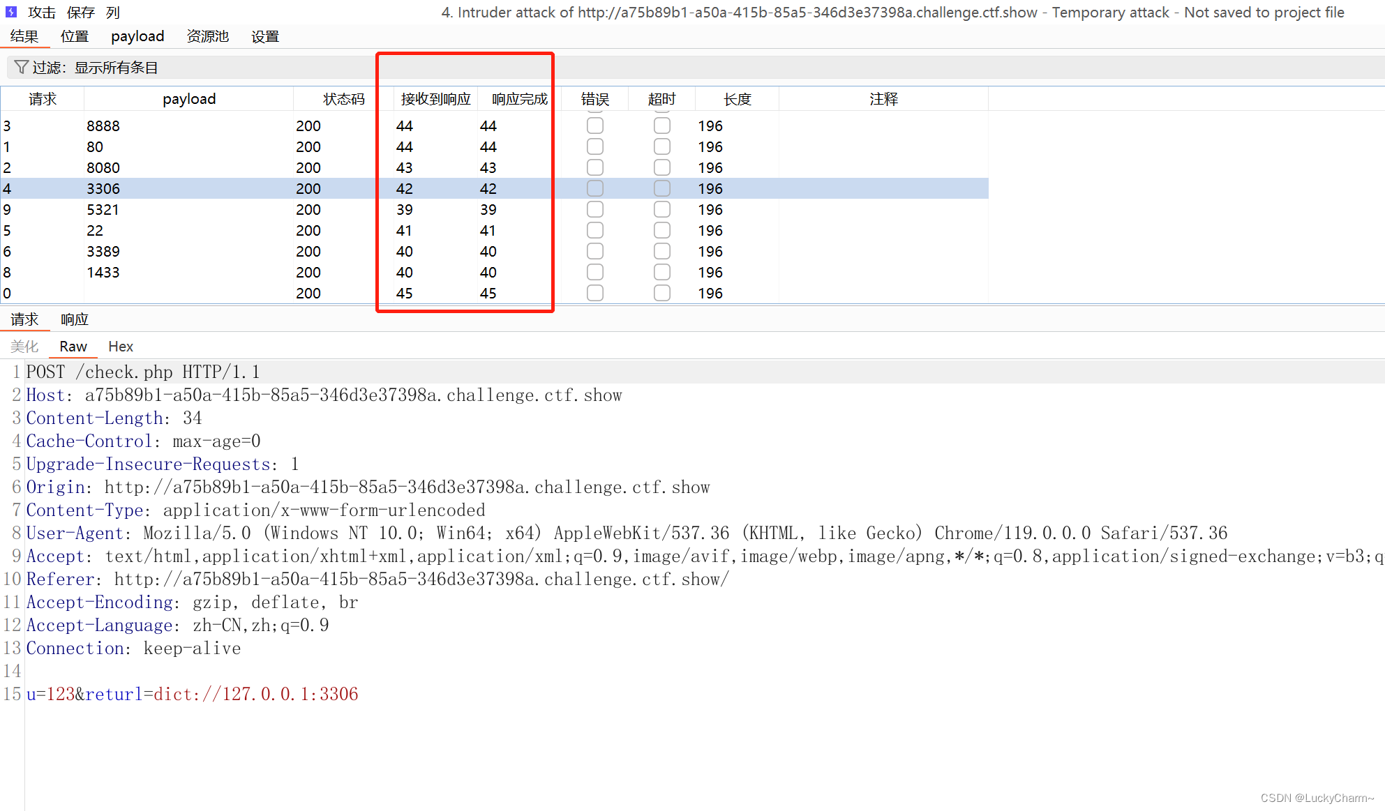
Task: Click the Origin header line
Action: [x=368, y=487]
